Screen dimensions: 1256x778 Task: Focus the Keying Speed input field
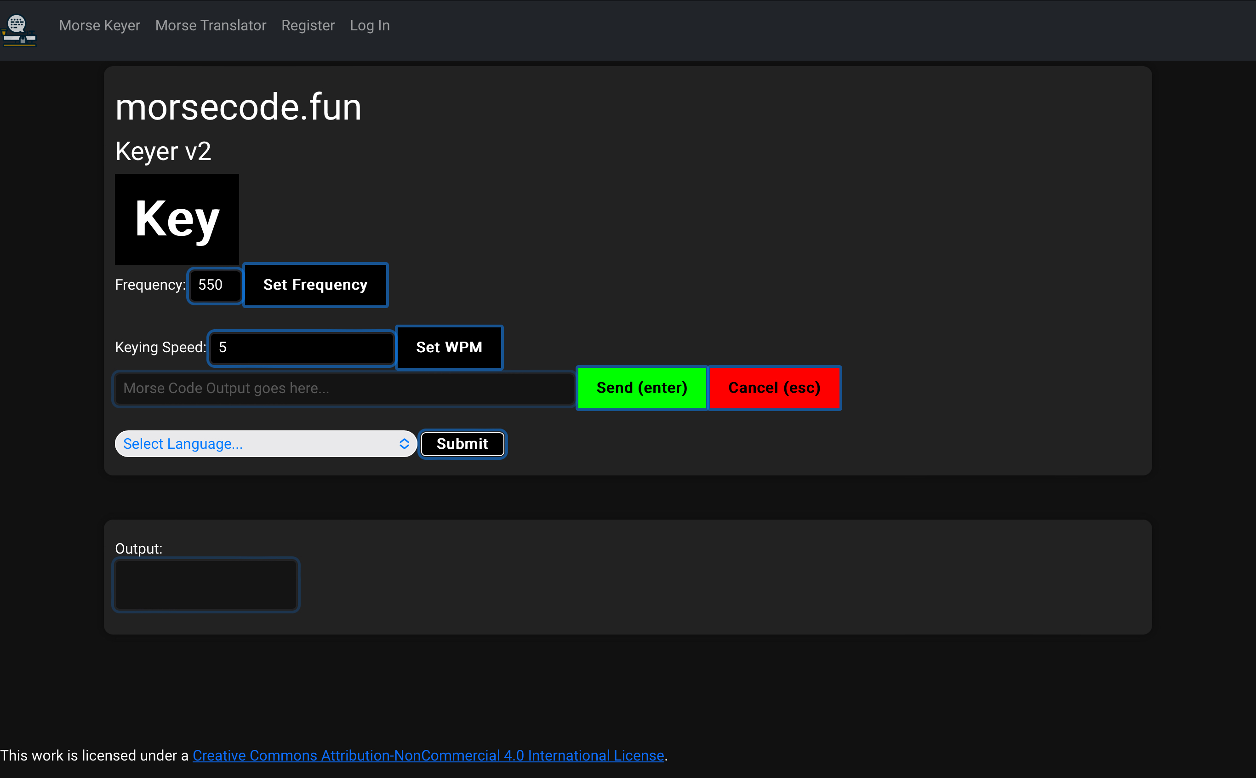click(x=302, y=347)
